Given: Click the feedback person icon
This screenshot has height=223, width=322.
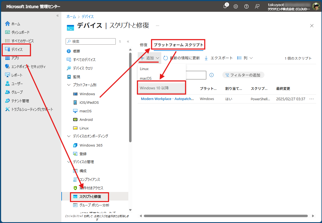Looking at the screenshot, I should pyautogui.click(x=257, y=6).
